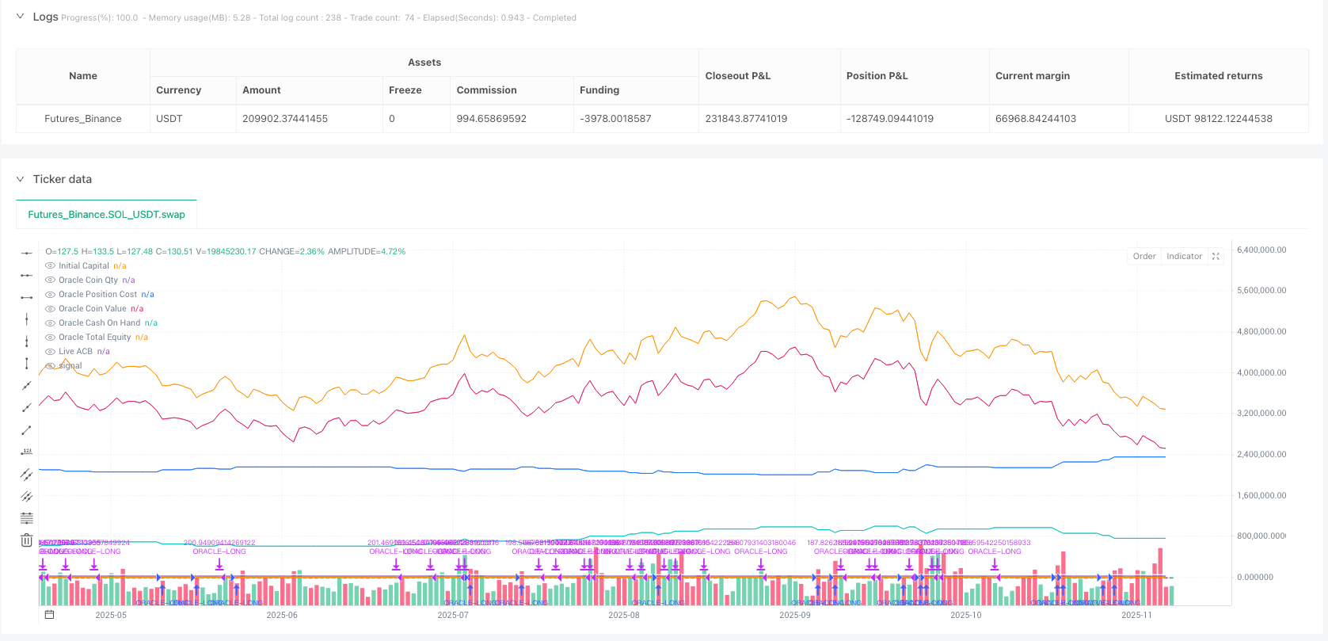Toggle visibility of Oracle Total Equity
Viewport: 1328px width, 641px height.
pos(51,338)
